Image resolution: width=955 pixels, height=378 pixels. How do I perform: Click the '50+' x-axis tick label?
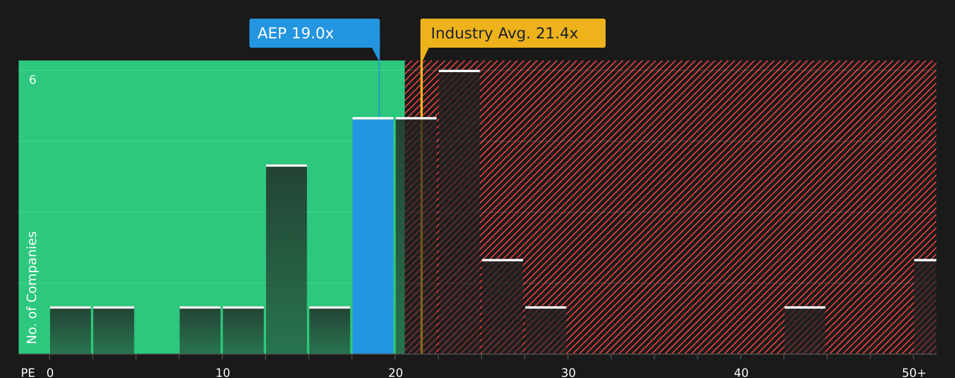click(914, 373)
